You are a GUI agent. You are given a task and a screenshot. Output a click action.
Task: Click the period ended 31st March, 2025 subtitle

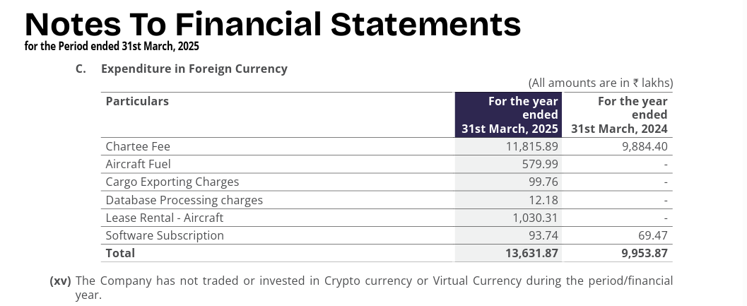point(112,47)
